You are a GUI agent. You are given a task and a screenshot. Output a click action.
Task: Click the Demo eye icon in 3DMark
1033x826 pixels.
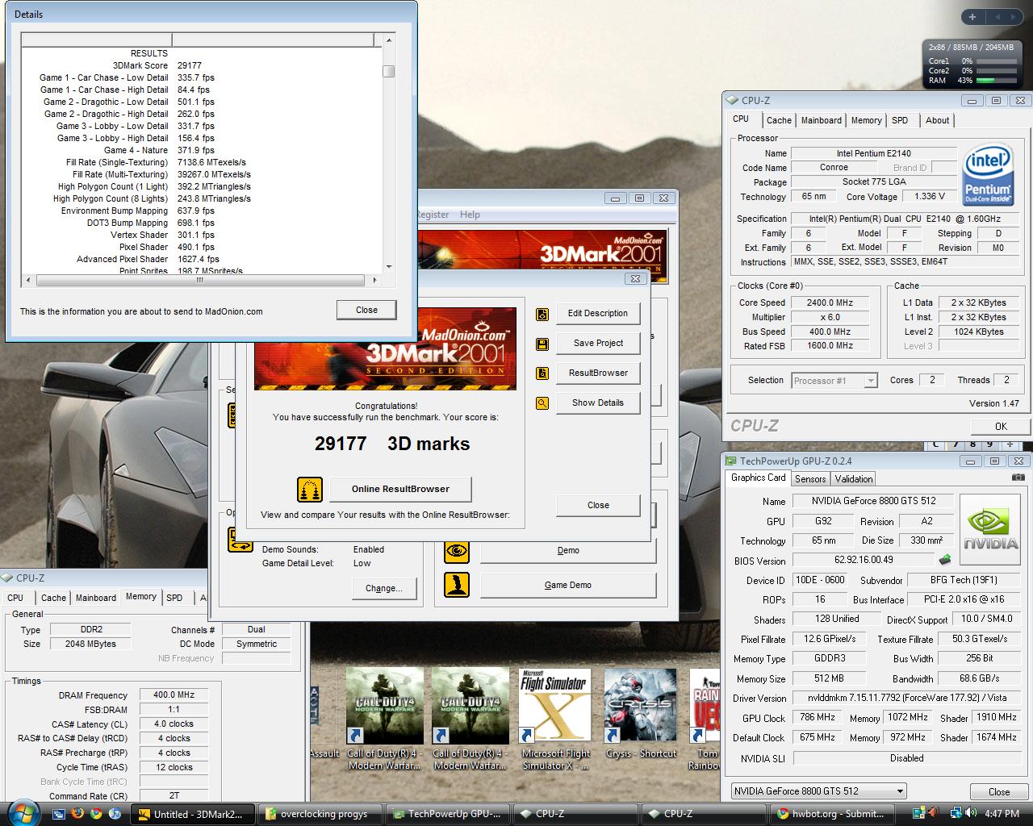point(457,551)
